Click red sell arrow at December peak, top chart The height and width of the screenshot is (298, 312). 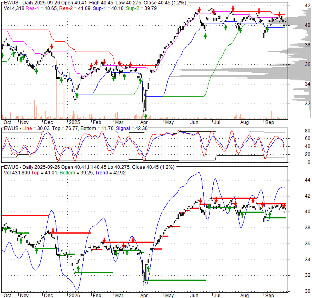pyautogui.click(x=52, y=46)
